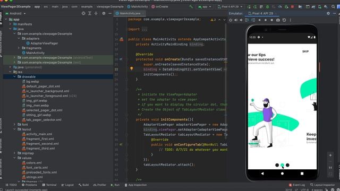The width and height of the screenshot is (340, 191).
Task: Click Expand All icon in Project panel
Action: point(90,13)
